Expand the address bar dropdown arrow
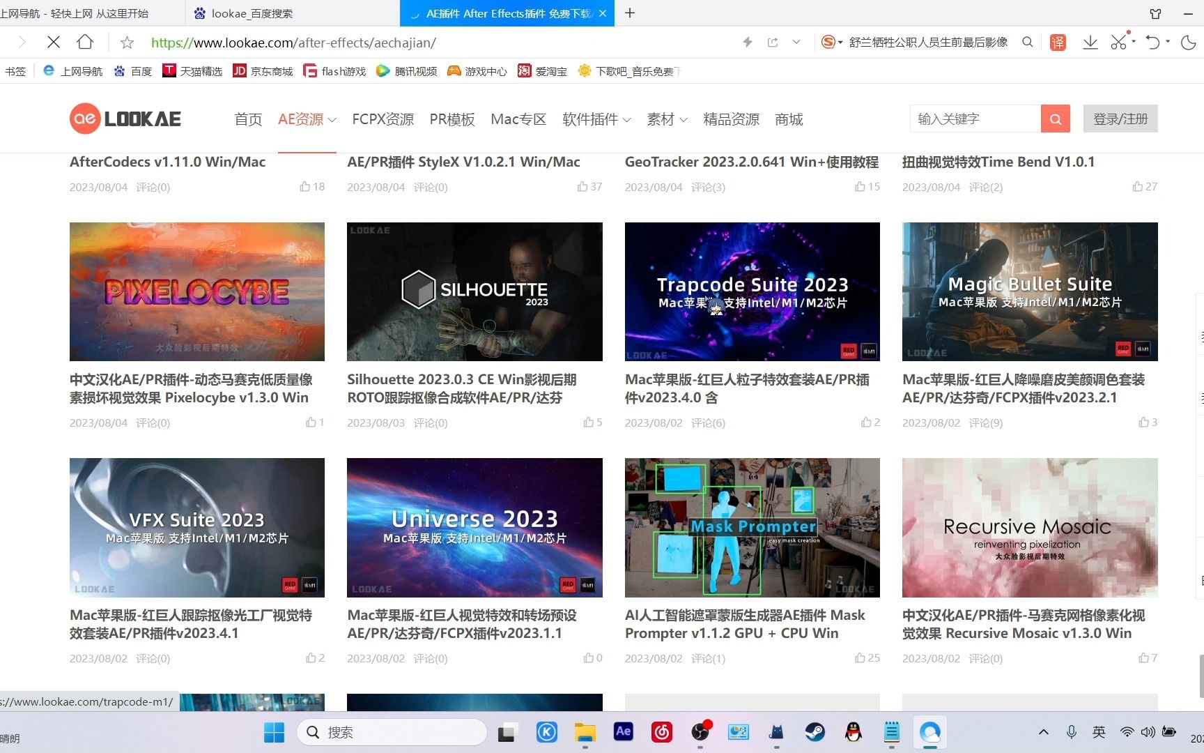 (796, 43)
